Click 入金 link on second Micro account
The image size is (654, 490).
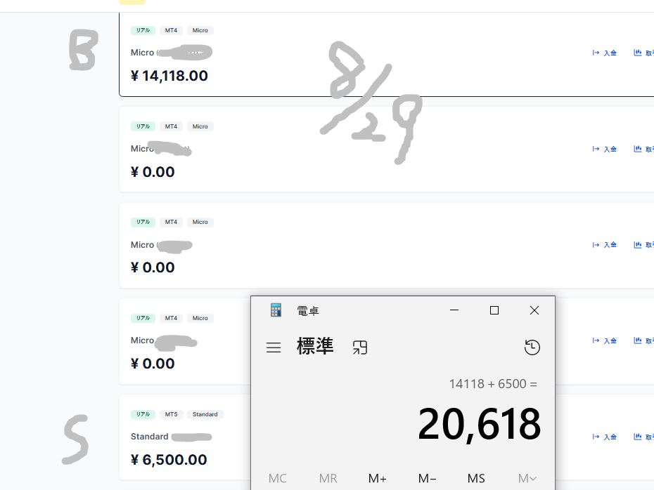(x=610, y=149)
